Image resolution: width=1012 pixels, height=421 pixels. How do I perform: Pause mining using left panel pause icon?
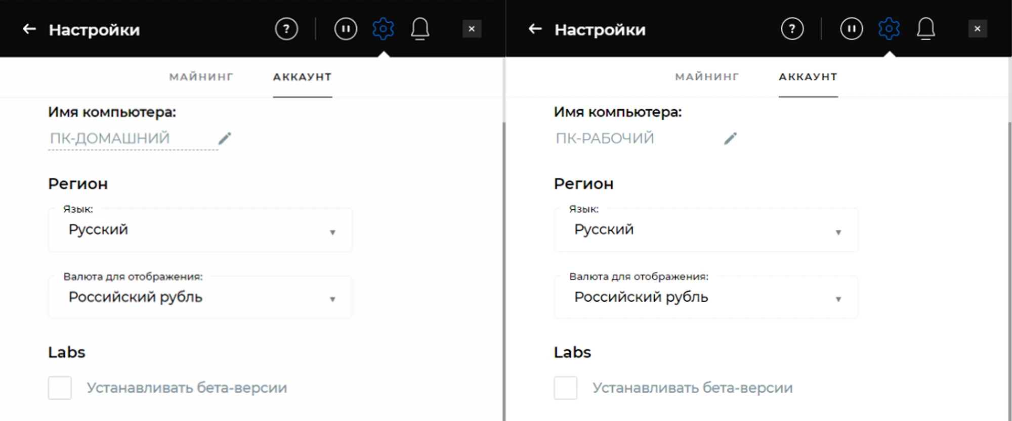click(x=346, y=29)
